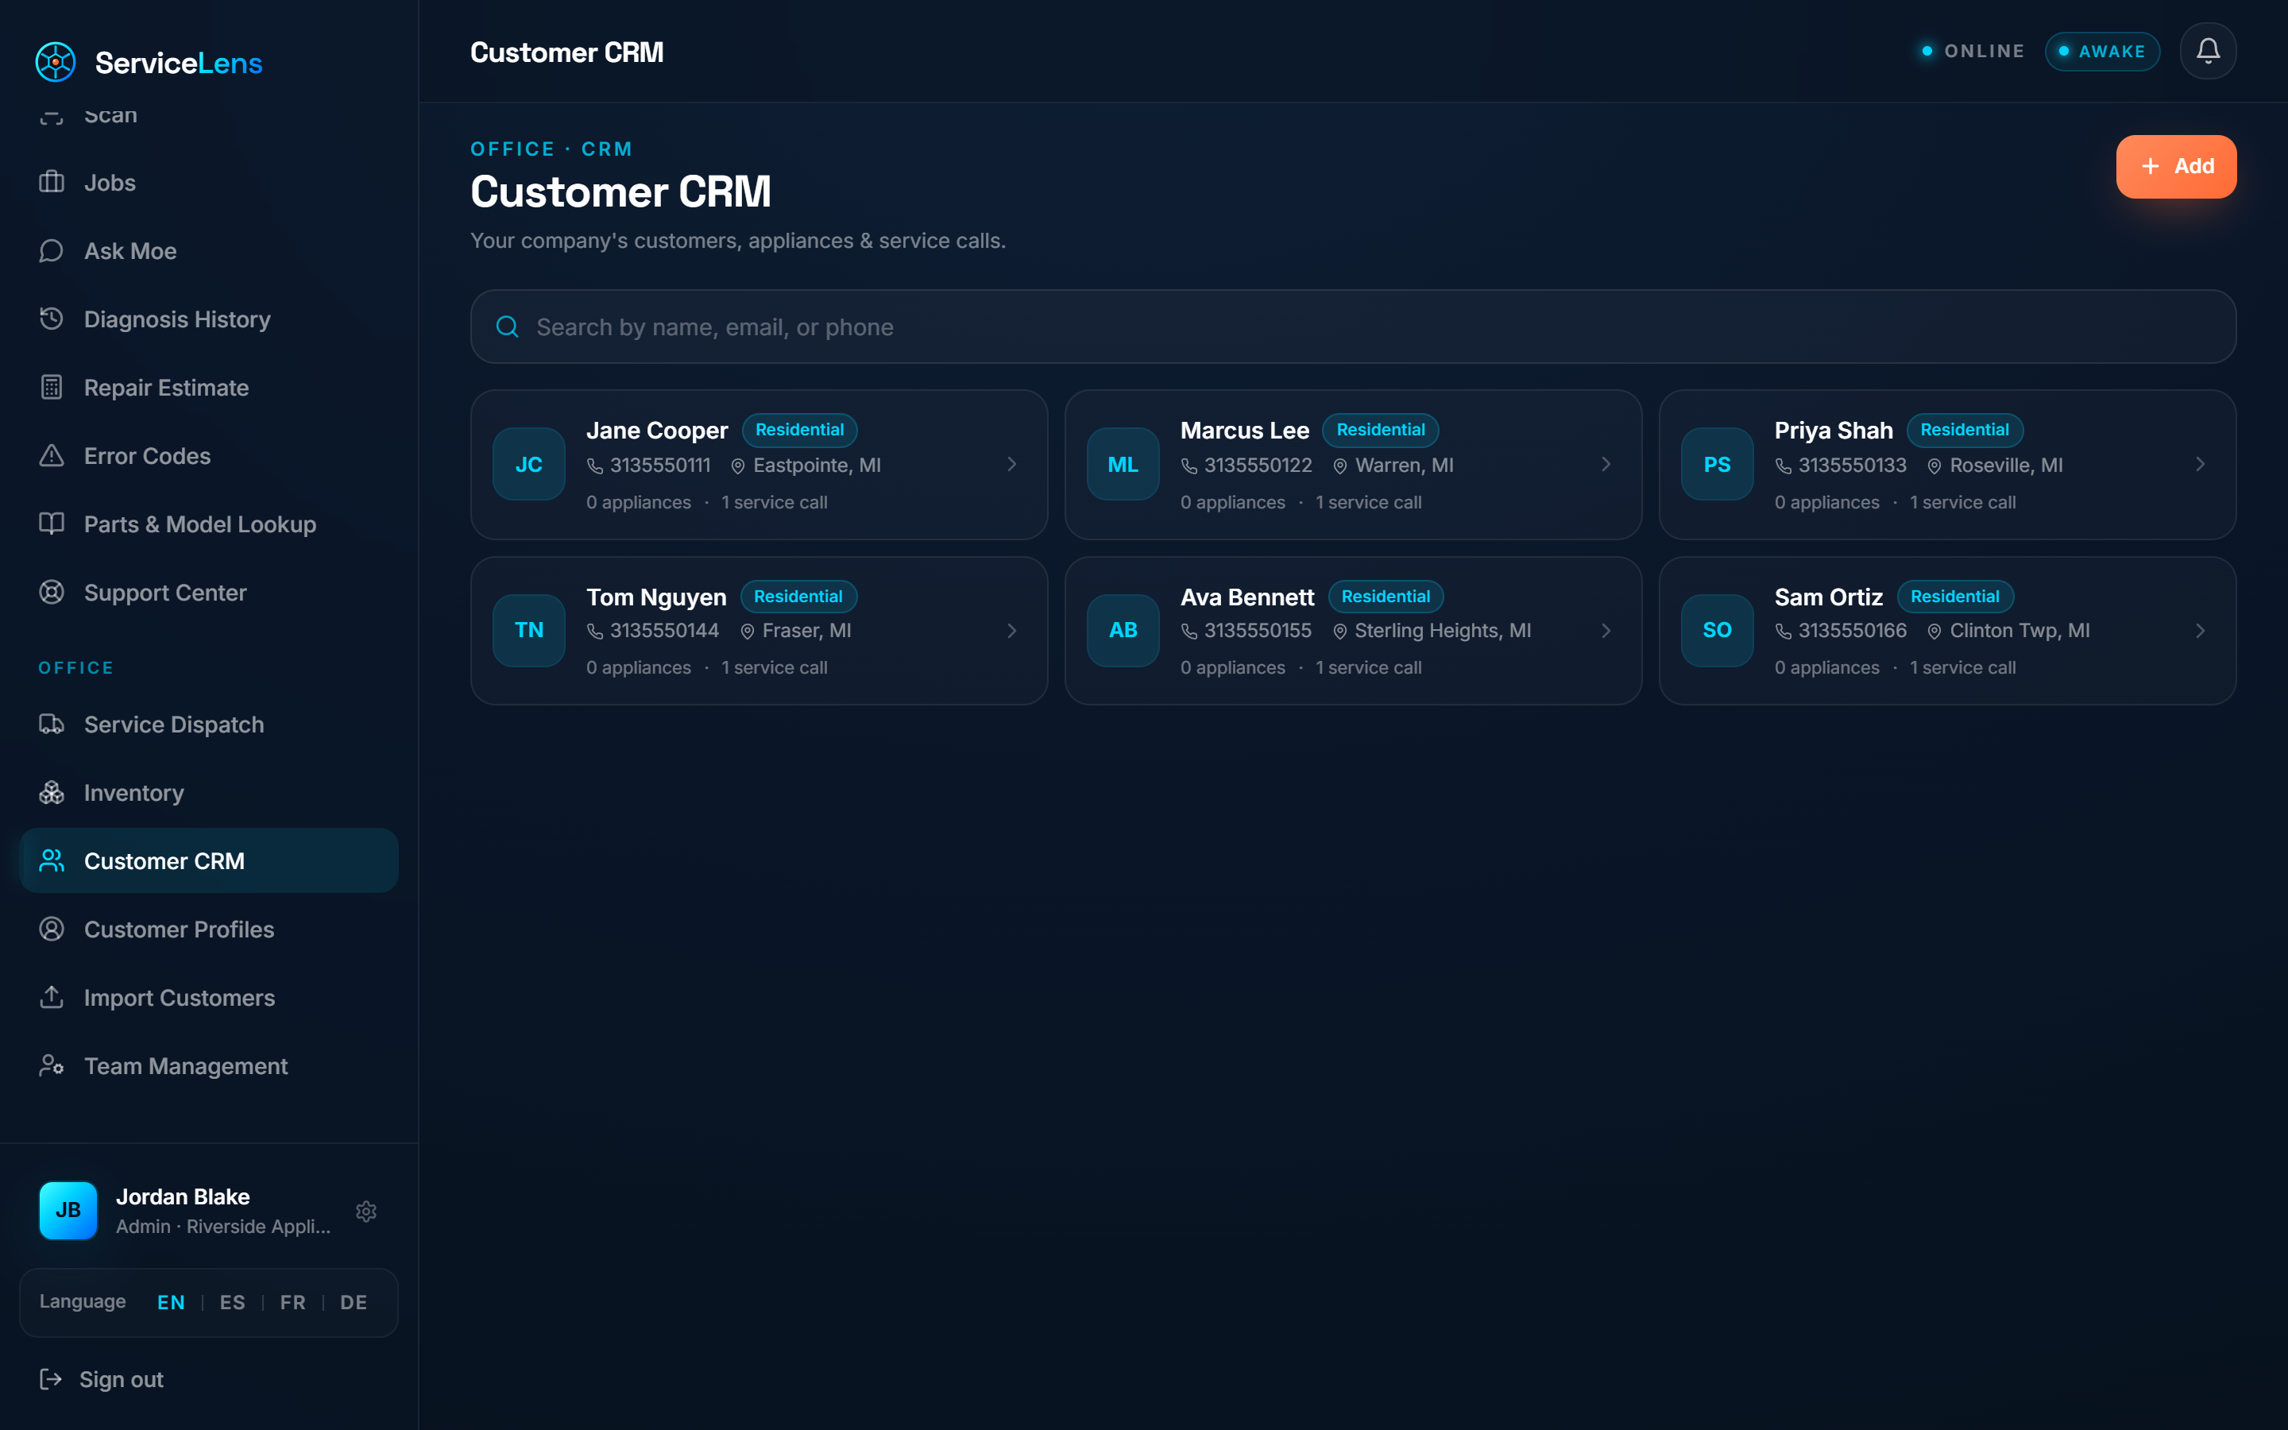The image size is (2288, 1430).
Task: Click the Jordan Blake profile name
Action: pos(183,1196)
